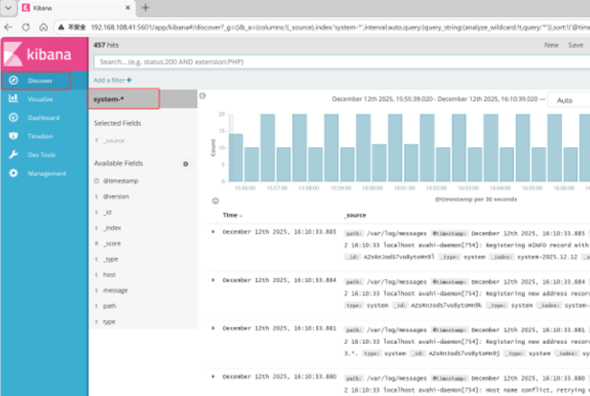Select the Kibana browser tab
The image size is (590, 396).
coord(77,8)
